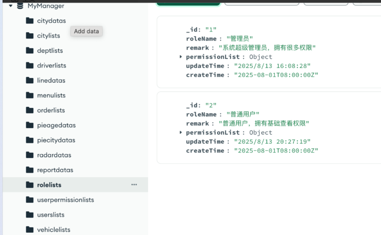The image size is (381, 235).
Task: Click _id value "1"
Action: 211,30
